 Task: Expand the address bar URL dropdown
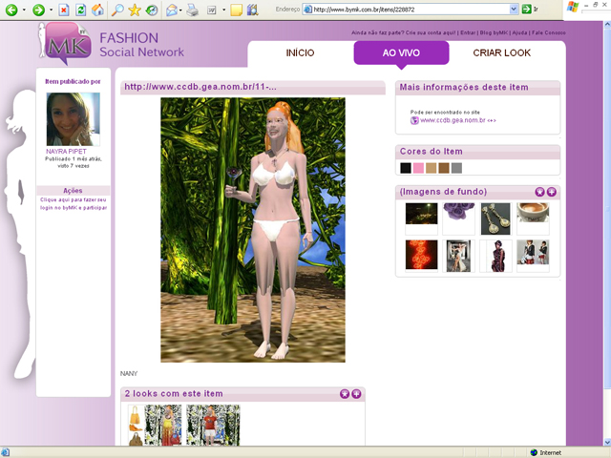pyautogui.click(x=514, y=9)
